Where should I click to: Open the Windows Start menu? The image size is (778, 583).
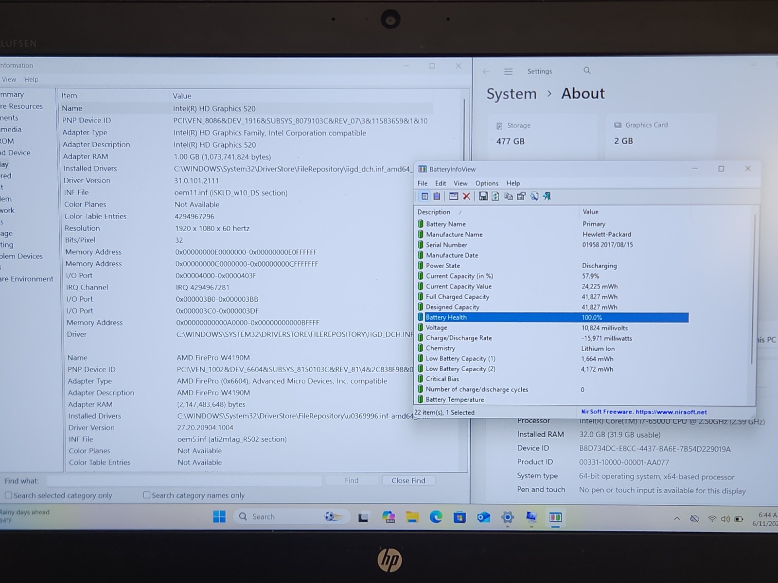pyautogui.click(x=219, y=517)
